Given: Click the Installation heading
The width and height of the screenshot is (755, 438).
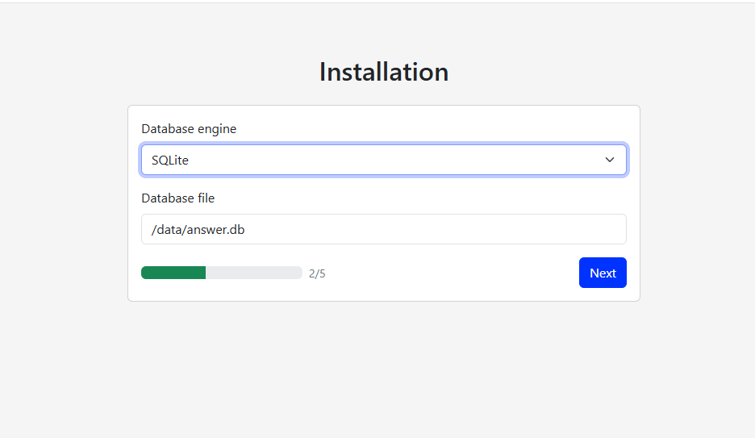Looking at the screenshot, I should 384,72.
